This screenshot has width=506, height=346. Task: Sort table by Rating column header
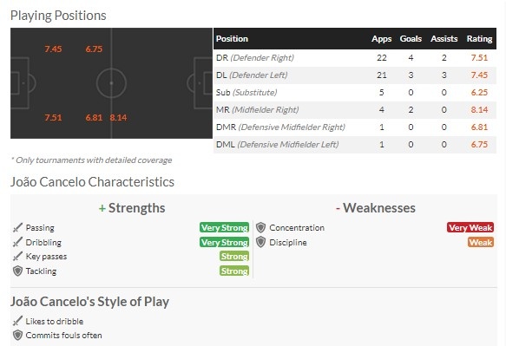(x=479, y=39)
